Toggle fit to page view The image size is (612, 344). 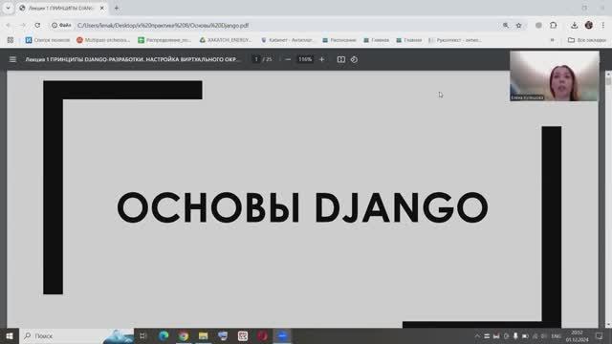pyautogui.click(x=341, y=59)
